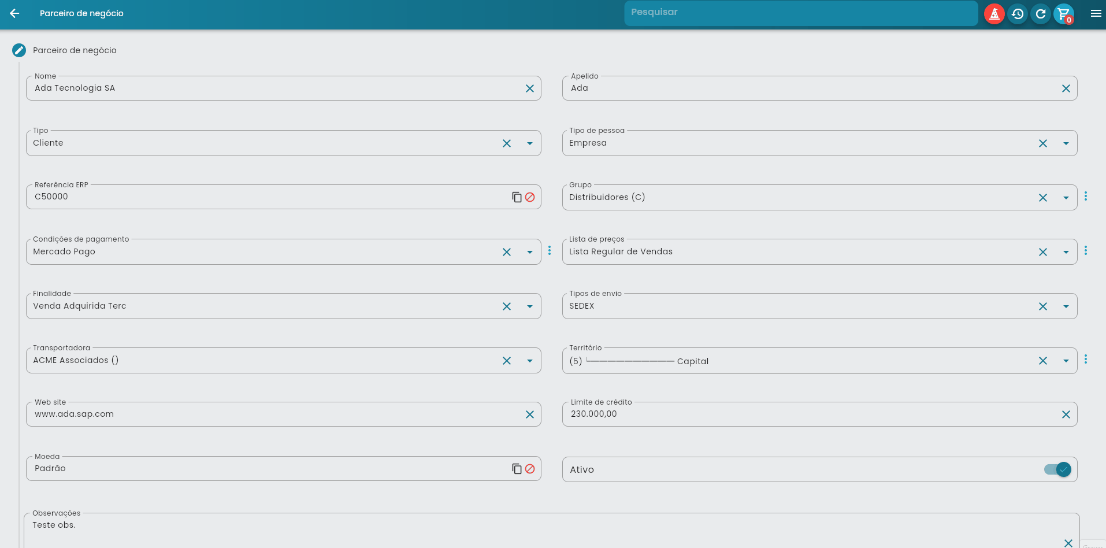Expand the Tipo de pessoa dropdown
1106x548 pixels.
[1066, 143]
